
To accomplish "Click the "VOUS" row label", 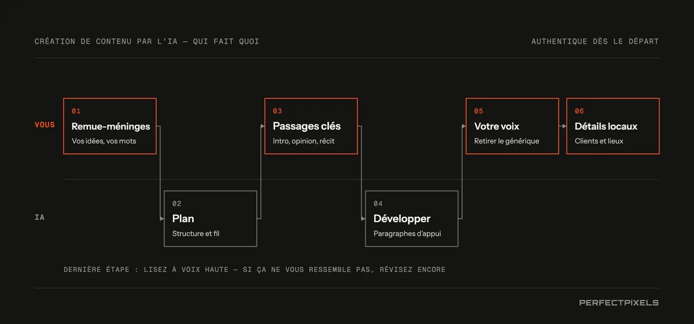I will tap(45, 125).
